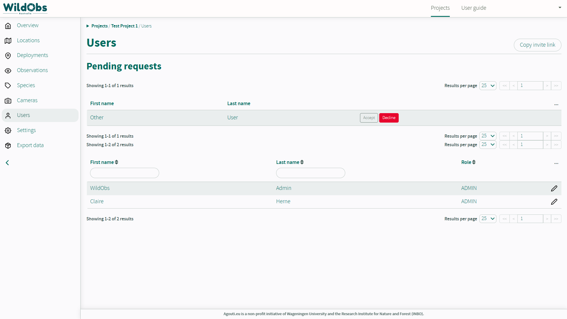Viewport: 567px width, 319px height.
Task: Open the User guide menu item
Action: (x=474, y=8)
